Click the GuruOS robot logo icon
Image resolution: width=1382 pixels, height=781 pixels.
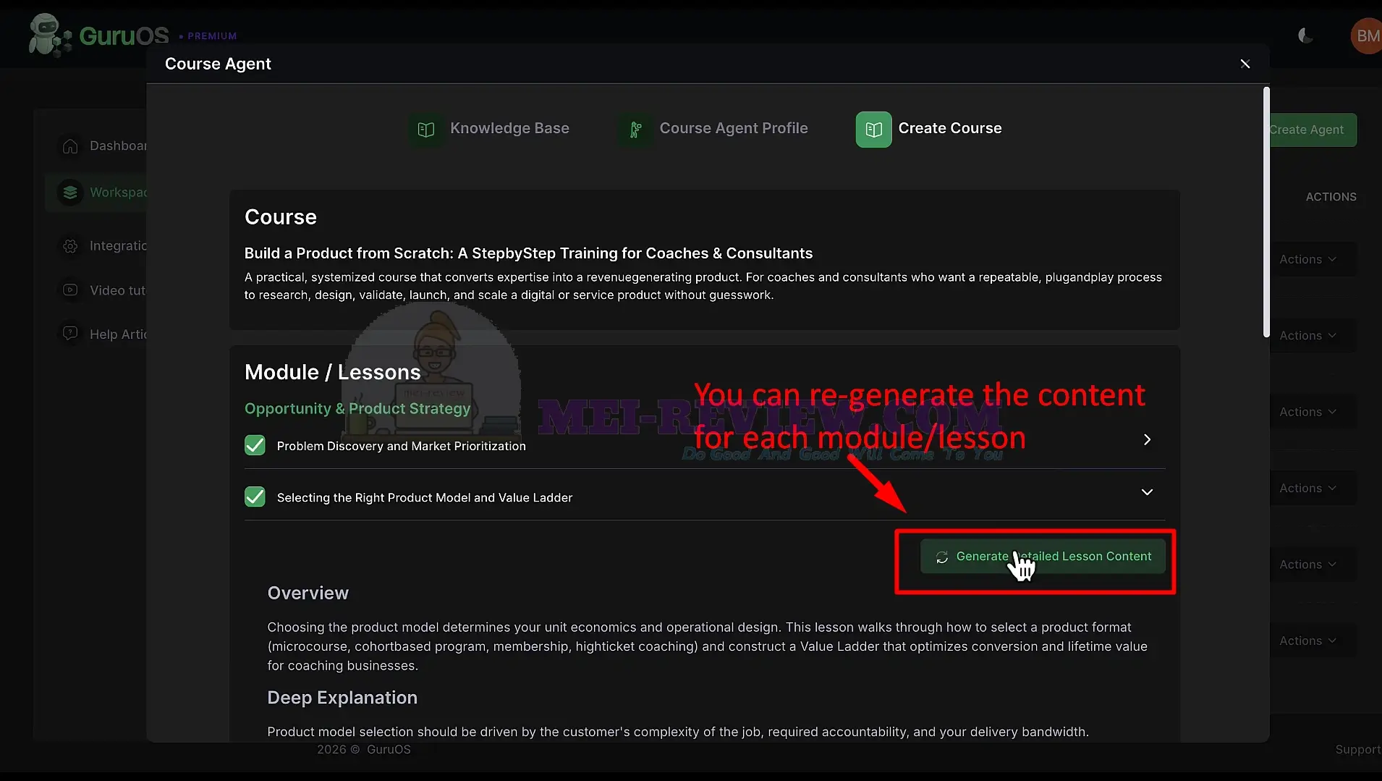(49, 34)
